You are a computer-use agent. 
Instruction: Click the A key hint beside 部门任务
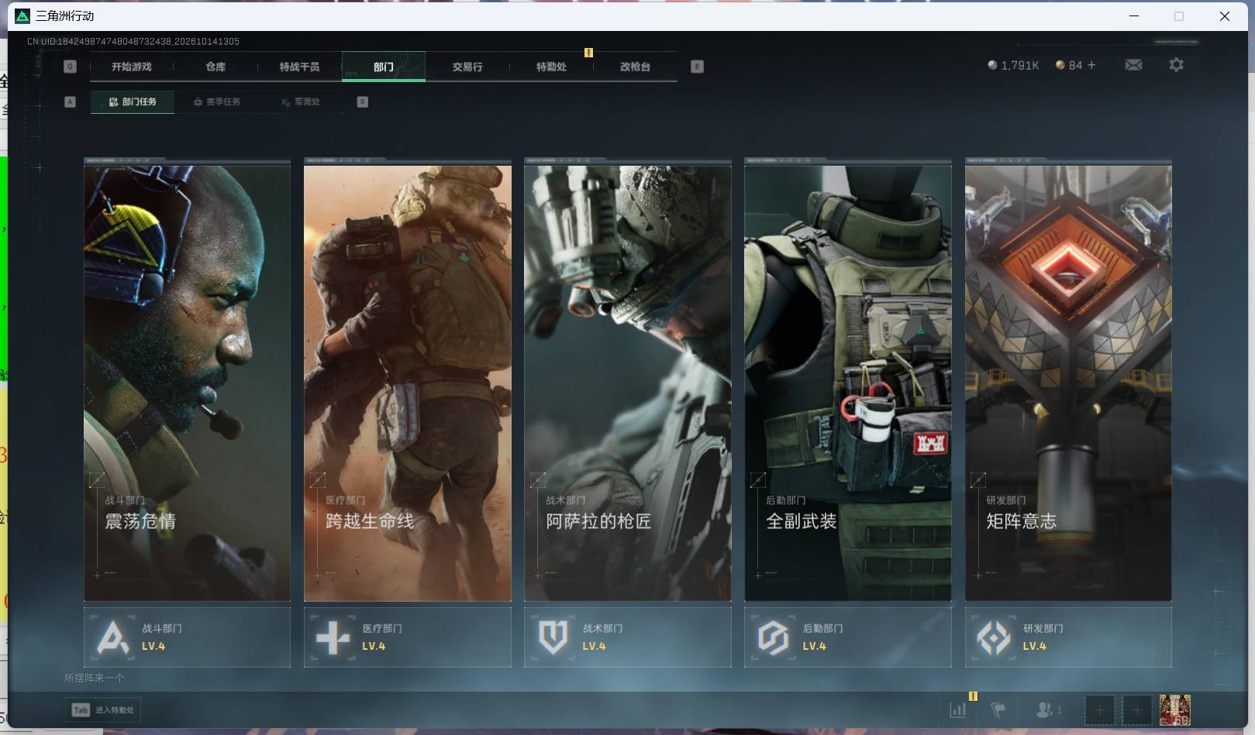click(70, 101)
